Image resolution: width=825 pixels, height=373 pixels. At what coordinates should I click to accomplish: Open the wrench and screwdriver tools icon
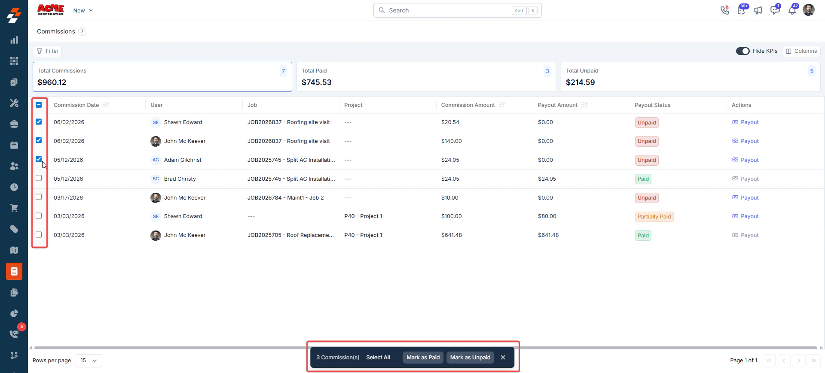[x=14, y=103]
